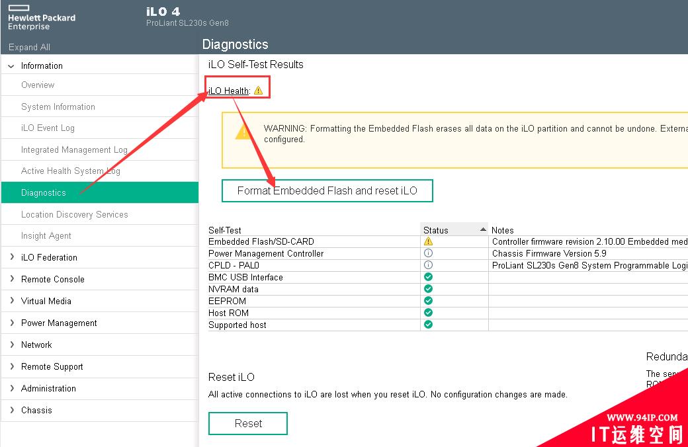The image size is (688, 447).
Task: Click the BMC USB Interface OK icon
Action: click(x=428, y=277)
